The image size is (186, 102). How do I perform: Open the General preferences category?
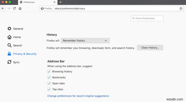pos(15,29)
